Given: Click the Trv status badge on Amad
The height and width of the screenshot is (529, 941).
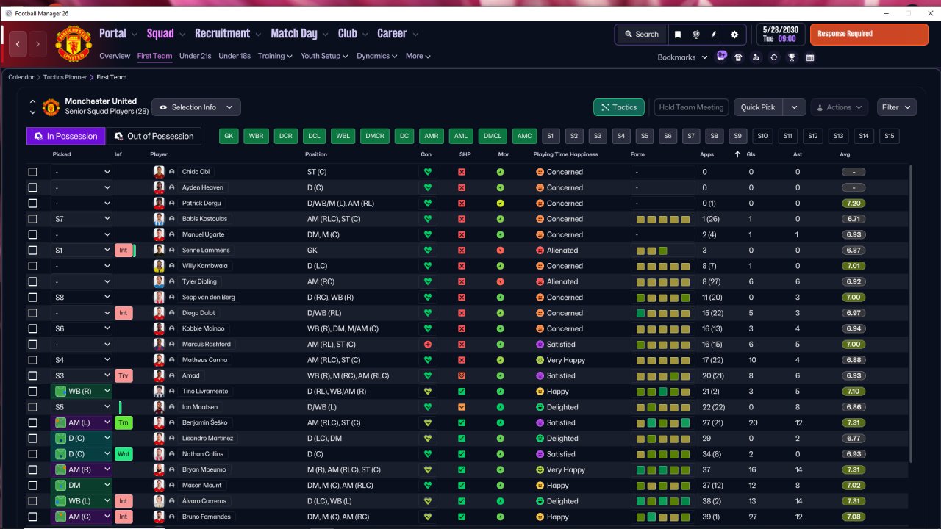Looking at the screenshot, I should pos(124,375).
